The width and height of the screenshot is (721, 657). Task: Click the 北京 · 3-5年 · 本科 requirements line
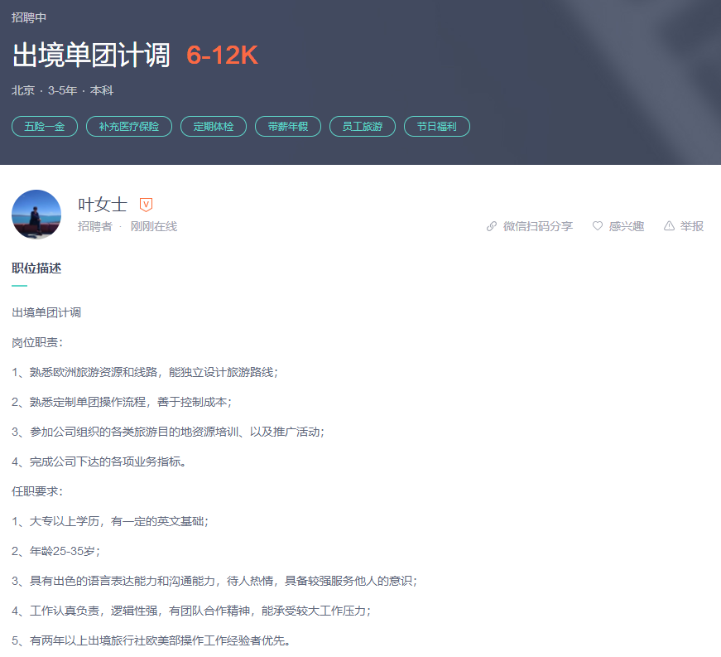[x=63, y=90]
